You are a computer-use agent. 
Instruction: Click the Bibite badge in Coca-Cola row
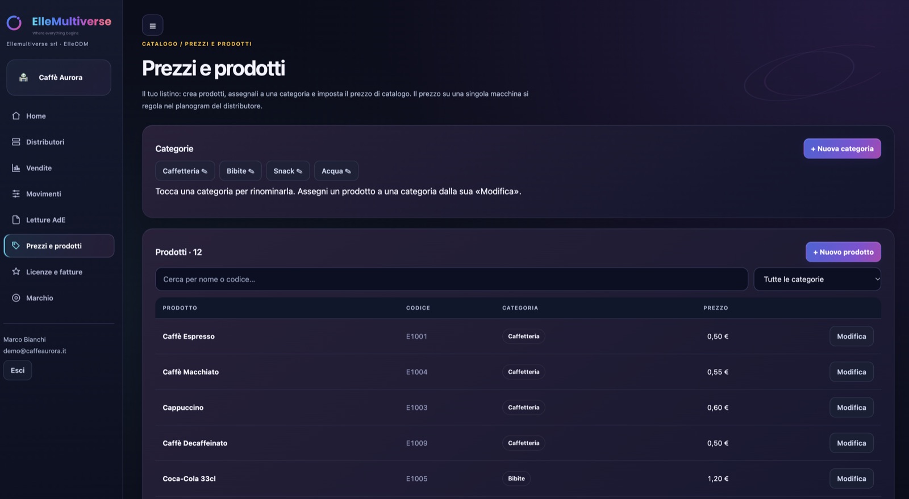516,479
